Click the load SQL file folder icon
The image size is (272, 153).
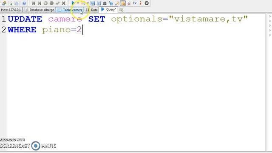tap(83, 3)
